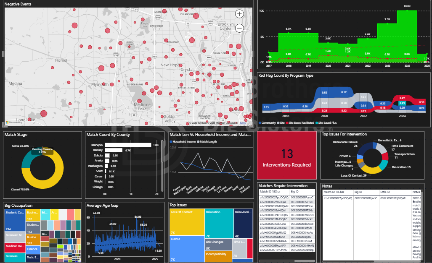This screenshot has height=263, width=432.
Task: Select the Behavioral treemap tile in Top Issues
Action: 243,224
